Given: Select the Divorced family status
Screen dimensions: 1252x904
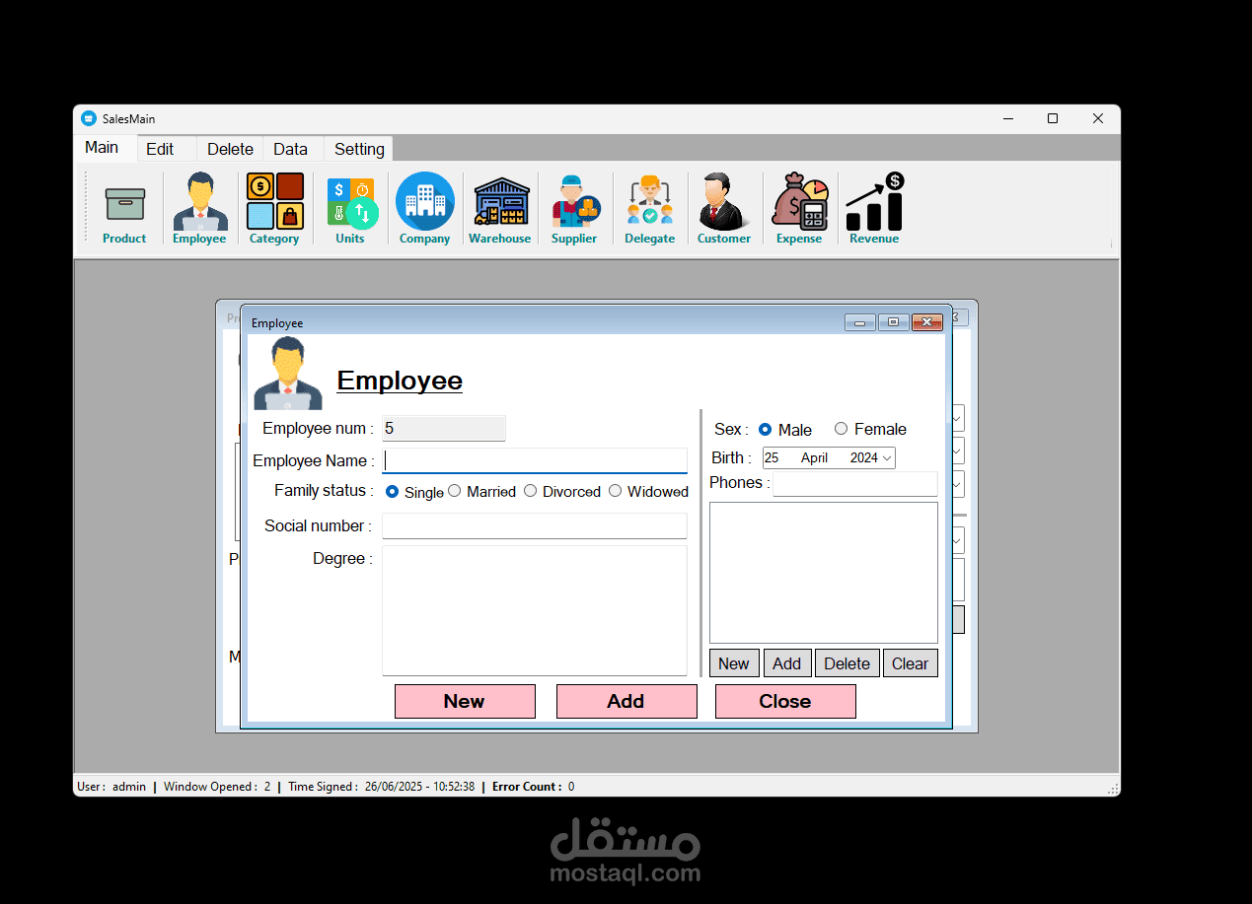Looking at the screenshot, I should click(x=562, y=491).
